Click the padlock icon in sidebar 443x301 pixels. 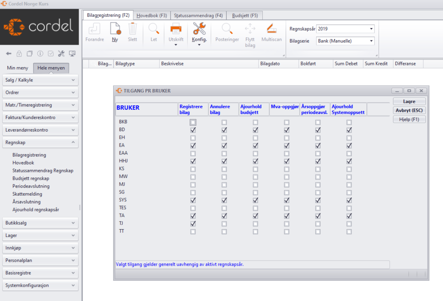click(19, 53)
